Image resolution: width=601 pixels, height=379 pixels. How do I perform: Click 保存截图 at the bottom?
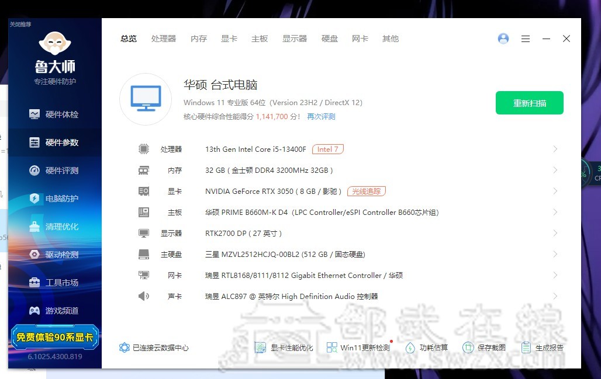(484, 347)
